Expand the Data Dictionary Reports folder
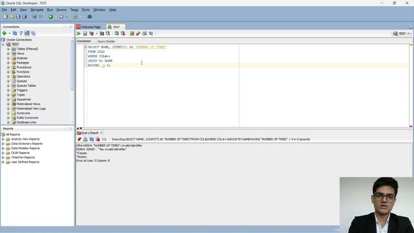The height and width of the screenshot is (233, 414). click(3, 144)
